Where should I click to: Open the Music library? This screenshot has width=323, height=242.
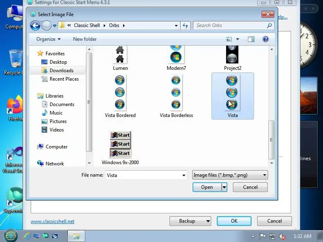click(52, 113)
